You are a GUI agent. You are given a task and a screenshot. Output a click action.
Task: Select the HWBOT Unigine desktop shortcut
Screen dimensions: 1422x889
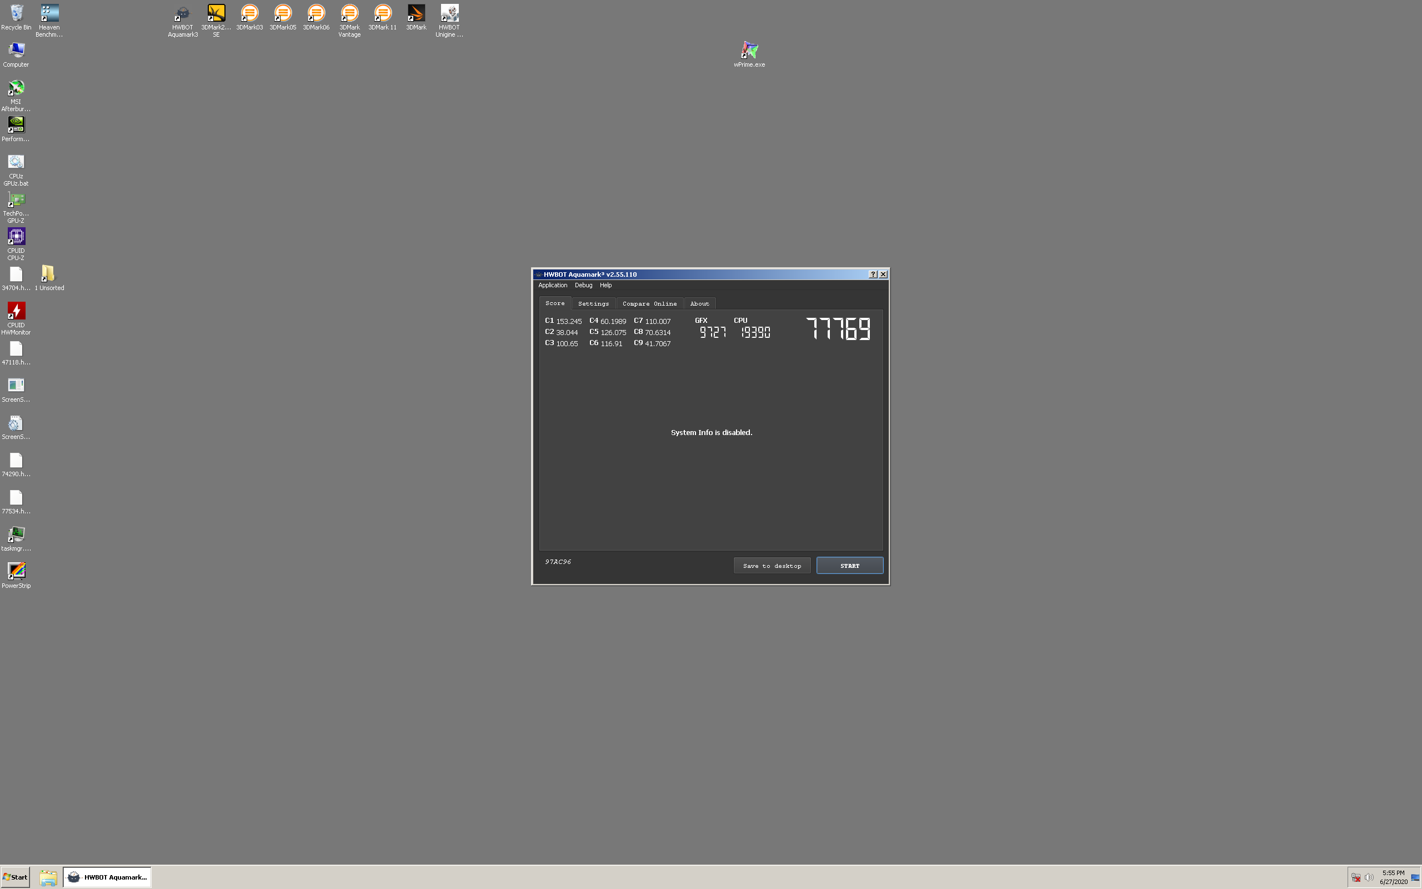pyautogui.click(x=449, y=21)
